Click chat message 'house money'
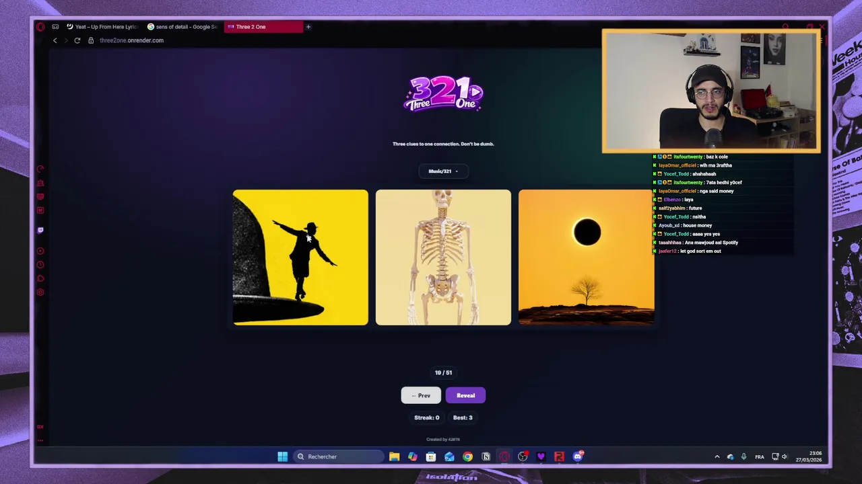Screen dimensions: 862x484 click(697, 225)
